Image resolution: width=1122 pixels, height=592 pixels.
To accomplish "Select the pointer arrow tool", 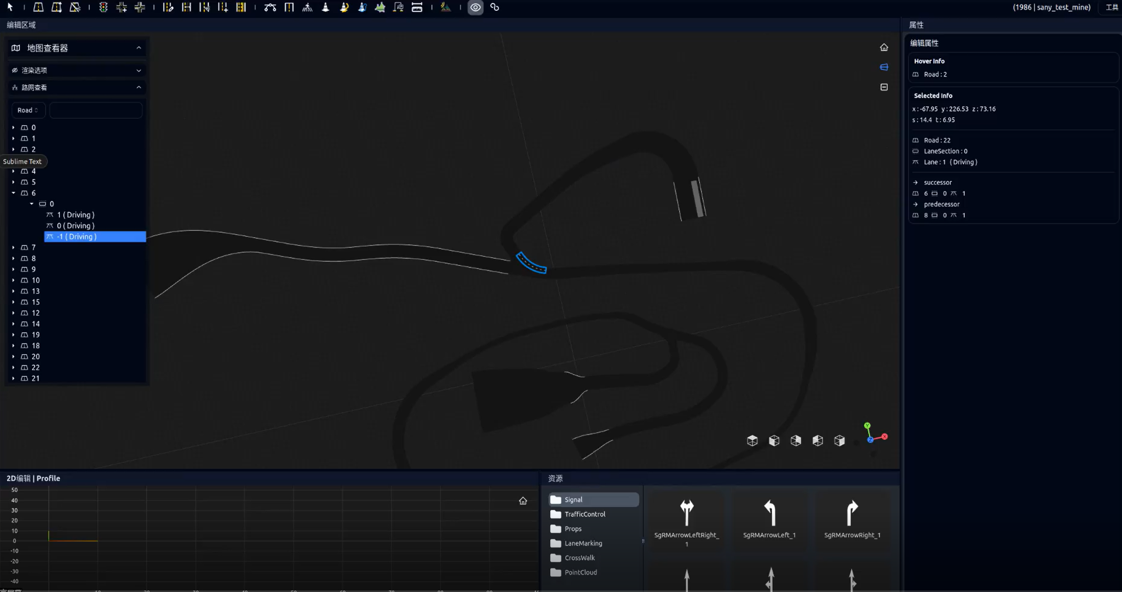I will pyautogui.click(x=10, y=7).
